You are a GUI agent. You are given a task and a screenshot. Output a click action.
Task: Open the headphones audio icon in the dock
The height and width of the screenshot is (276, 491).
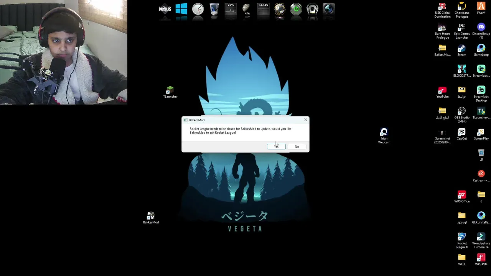[x=312, y=9]
